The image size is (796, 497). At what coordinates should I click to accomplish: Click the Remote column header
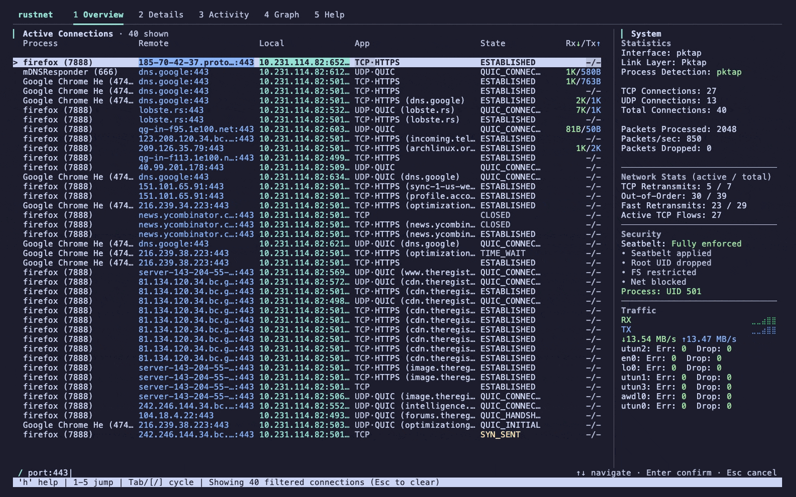coord(153,43)
